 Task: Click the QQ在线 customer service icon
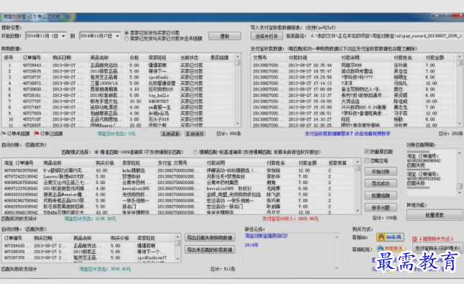pos(390,237)
